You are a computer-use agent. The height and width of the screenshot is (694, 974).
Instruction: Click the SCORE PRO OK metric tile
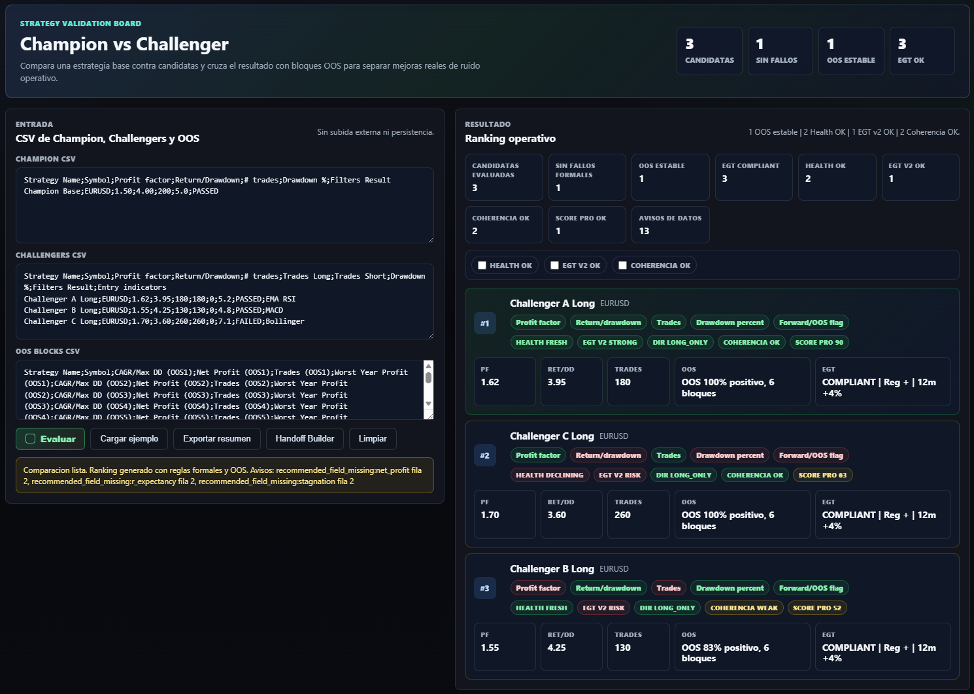[x=587, y=225]
